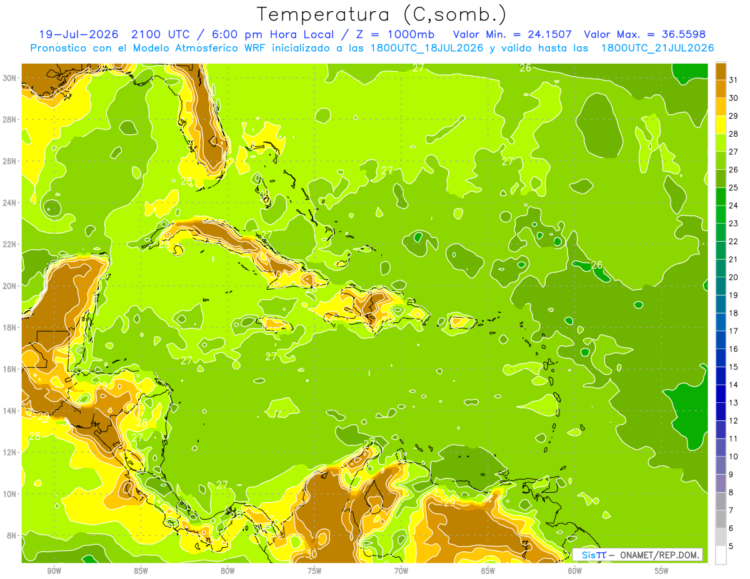Viewport: 750px width, 579px height.
Task: Click the "70W" longitude axis label
Action: (x=401, y=571)
